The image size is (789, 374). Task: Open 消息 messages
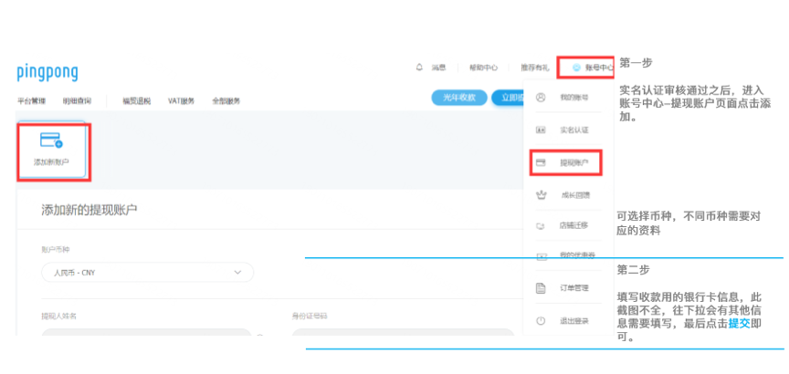(x=438, y=68)
